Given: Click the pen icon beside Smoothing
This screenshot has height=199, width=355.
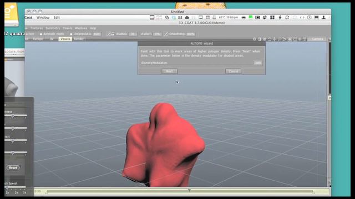Looking at the screenshot, I should coord(166,34).
